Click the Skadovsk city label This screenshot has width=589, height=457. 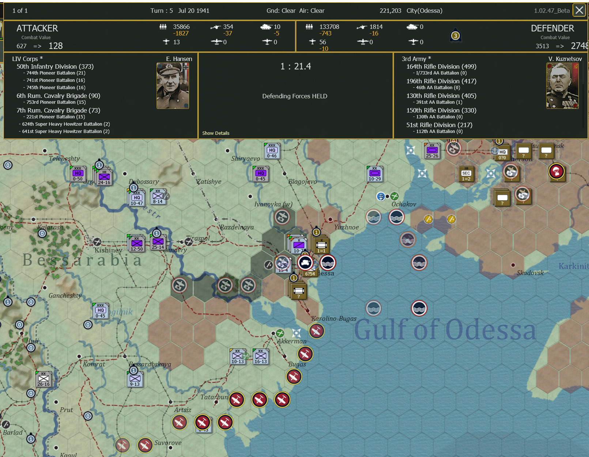530,273
